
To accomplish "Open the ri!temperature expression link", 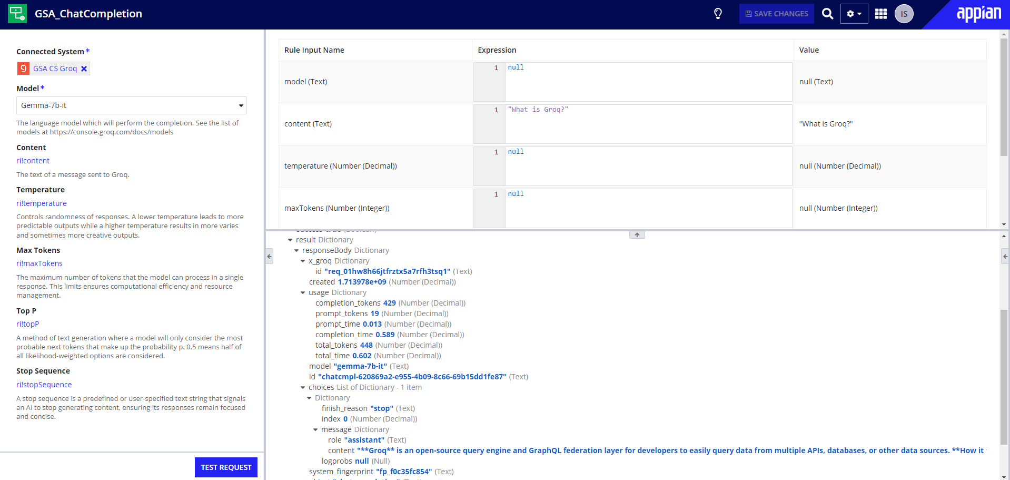I will (42, 203).
